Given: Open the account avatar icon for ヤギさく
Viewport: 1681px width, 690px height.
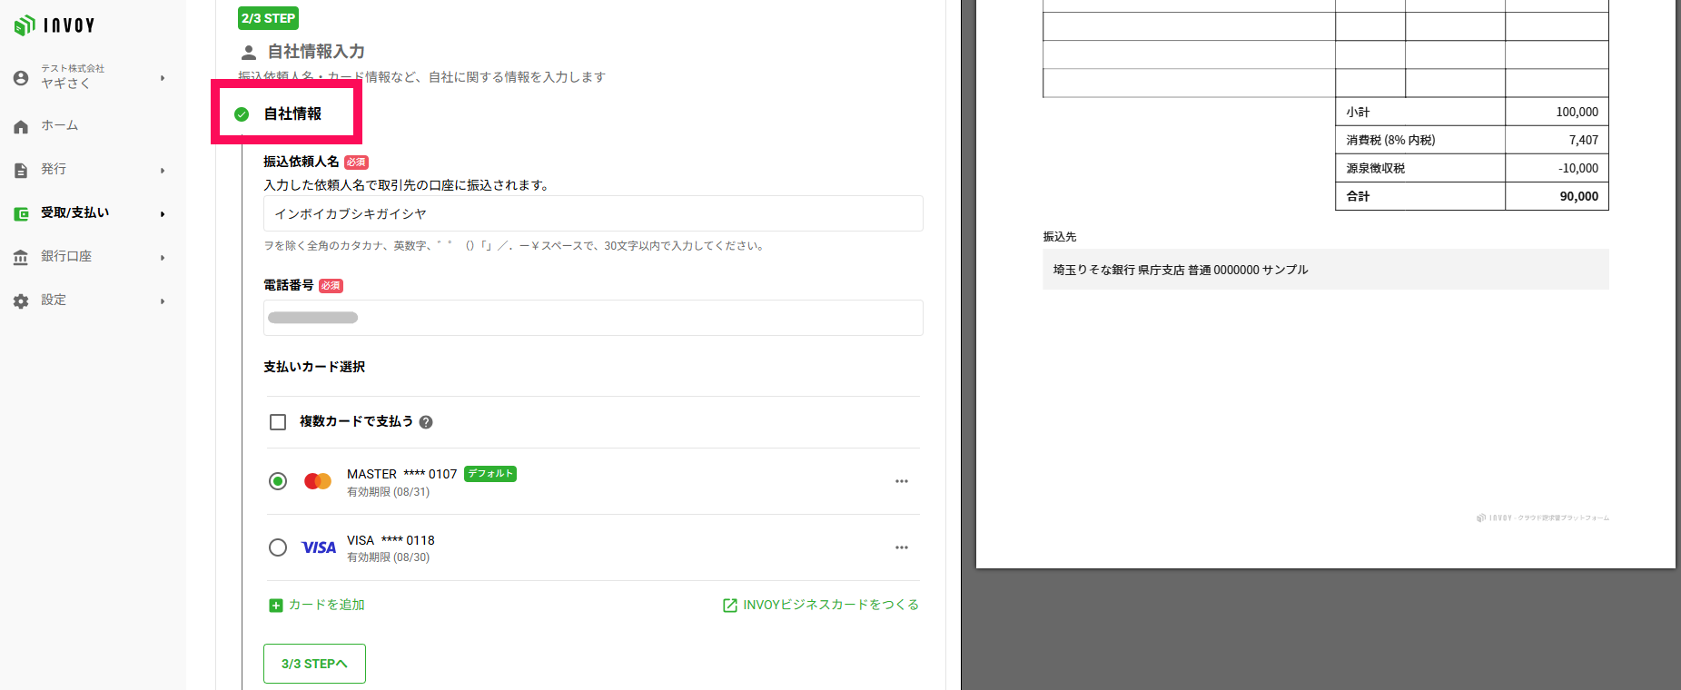Looking at the screenshot, I should [21, 78].
